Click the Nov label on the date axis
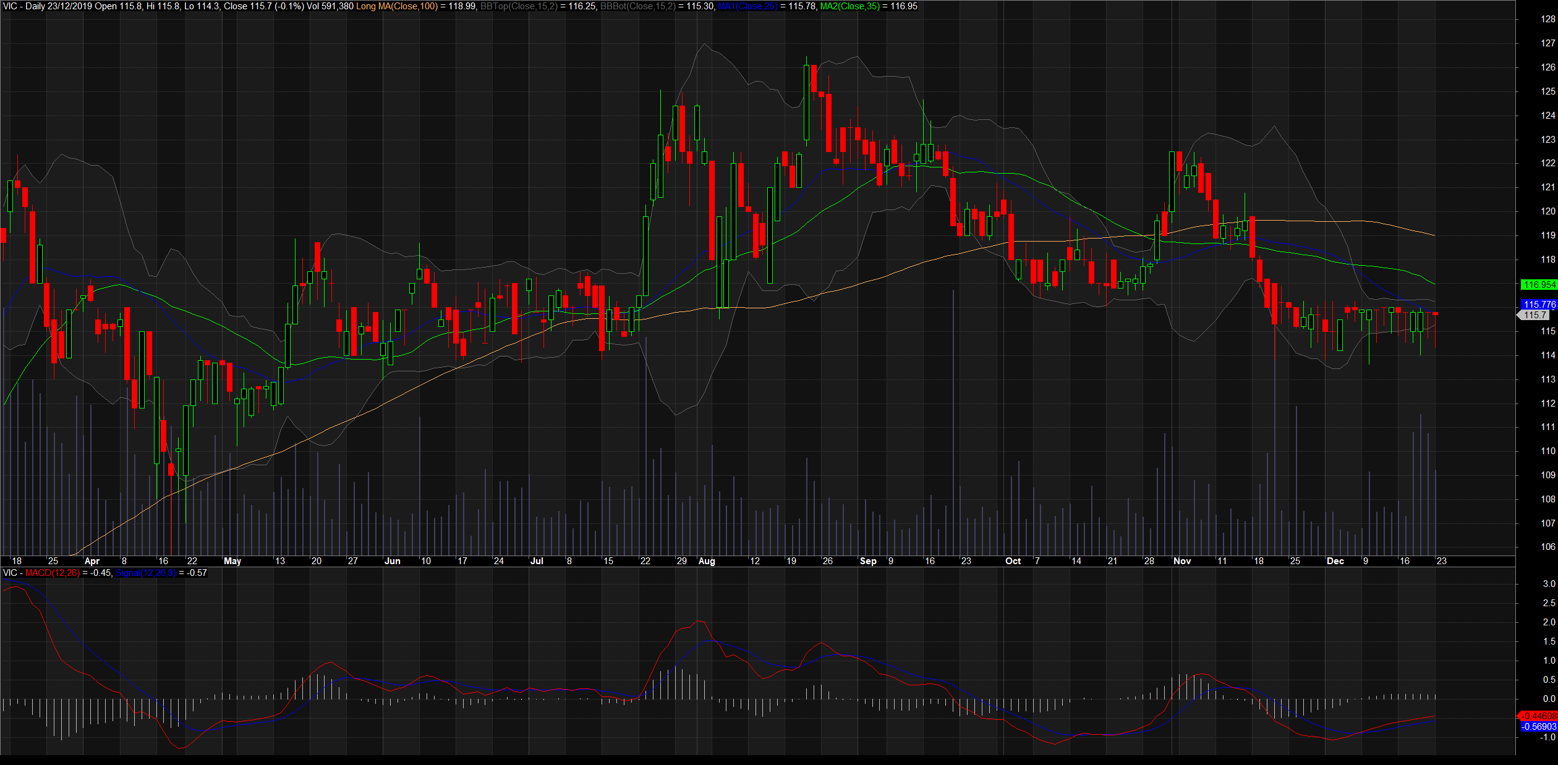This screenshot has width=1558, height=765. [x=1181, y=561]
